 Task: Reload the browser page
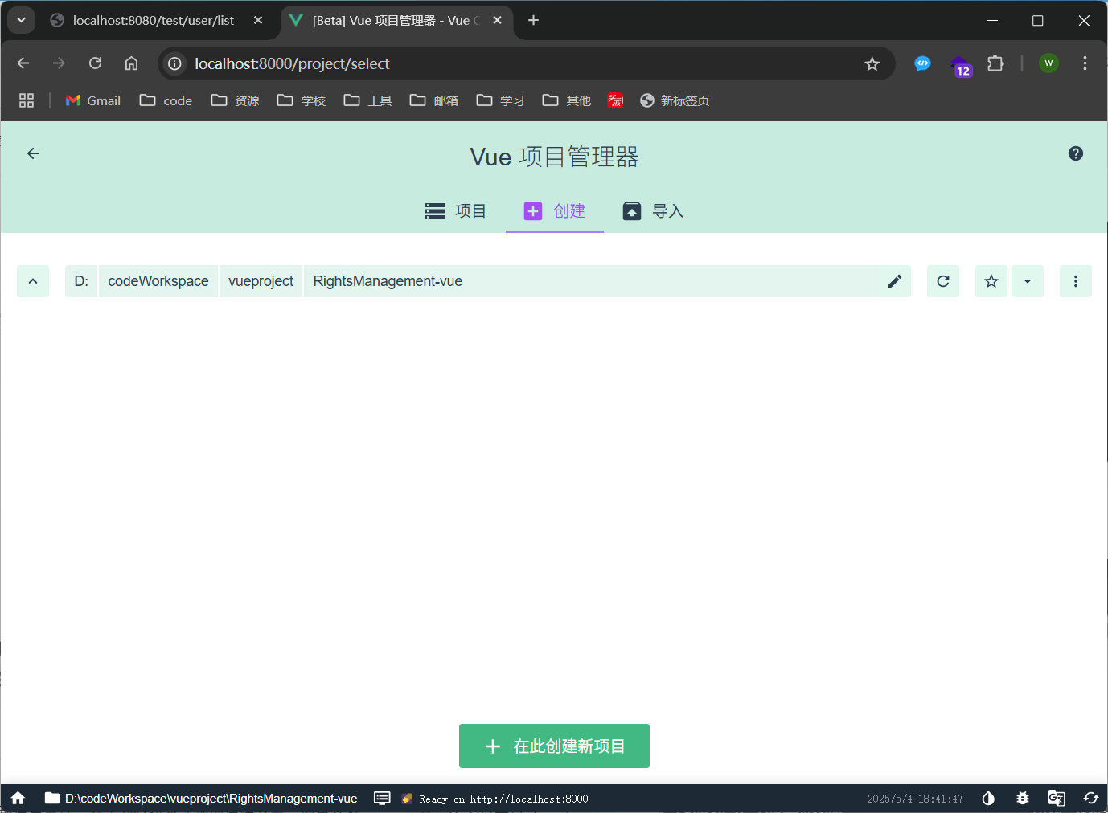(x=95, y=63)
